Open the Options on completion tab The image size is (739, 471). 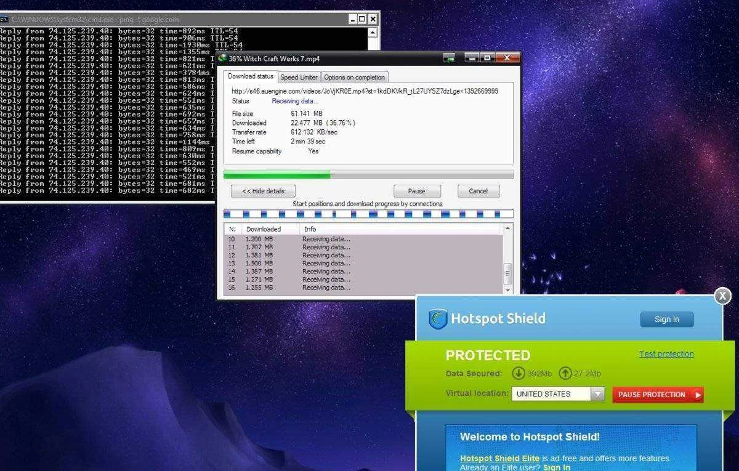(x=354, y=78)
